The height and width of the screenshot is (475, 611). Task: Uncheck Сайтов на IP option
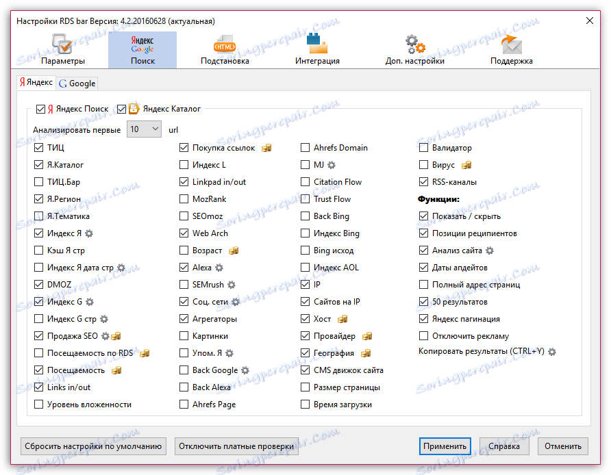(x=305, y=302)
